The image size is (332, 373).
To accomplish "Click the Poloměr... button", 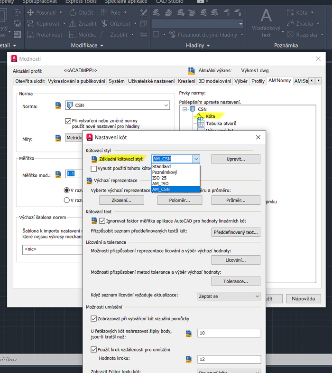I will tap(180, 200).
